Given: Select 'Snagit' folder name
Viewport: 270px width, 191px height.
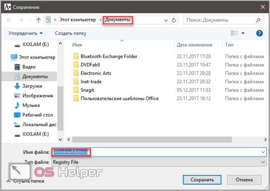Looking at the screenshot, I should pos(87,90).
